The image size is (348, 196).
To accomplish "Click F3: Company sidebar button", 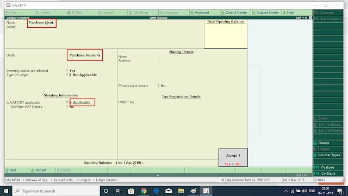I will tap(328, 13).
